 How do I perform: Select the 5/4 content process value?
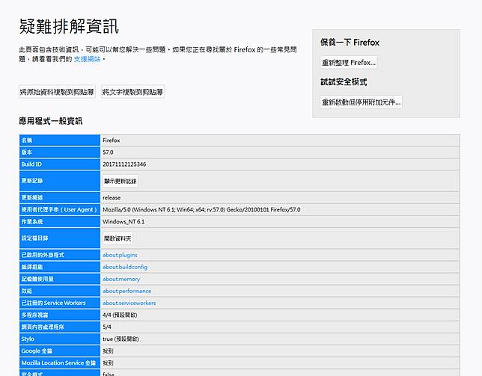click(280, 327)
